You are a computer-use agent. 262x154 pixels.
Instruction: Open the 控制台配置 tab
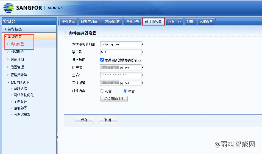point(112,22)
